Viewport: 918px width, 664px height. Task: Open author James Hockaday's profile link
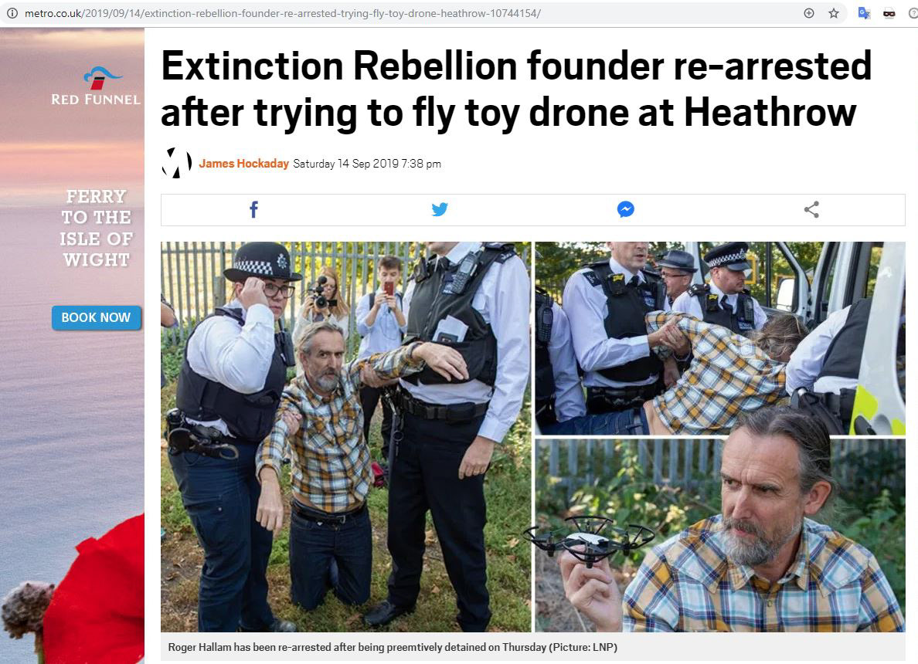click(x=243, y=163)
